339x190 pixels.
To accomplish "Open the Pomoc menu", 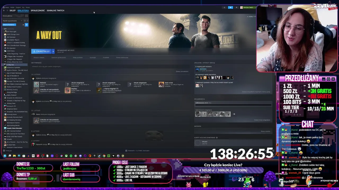I will point(28,7).
